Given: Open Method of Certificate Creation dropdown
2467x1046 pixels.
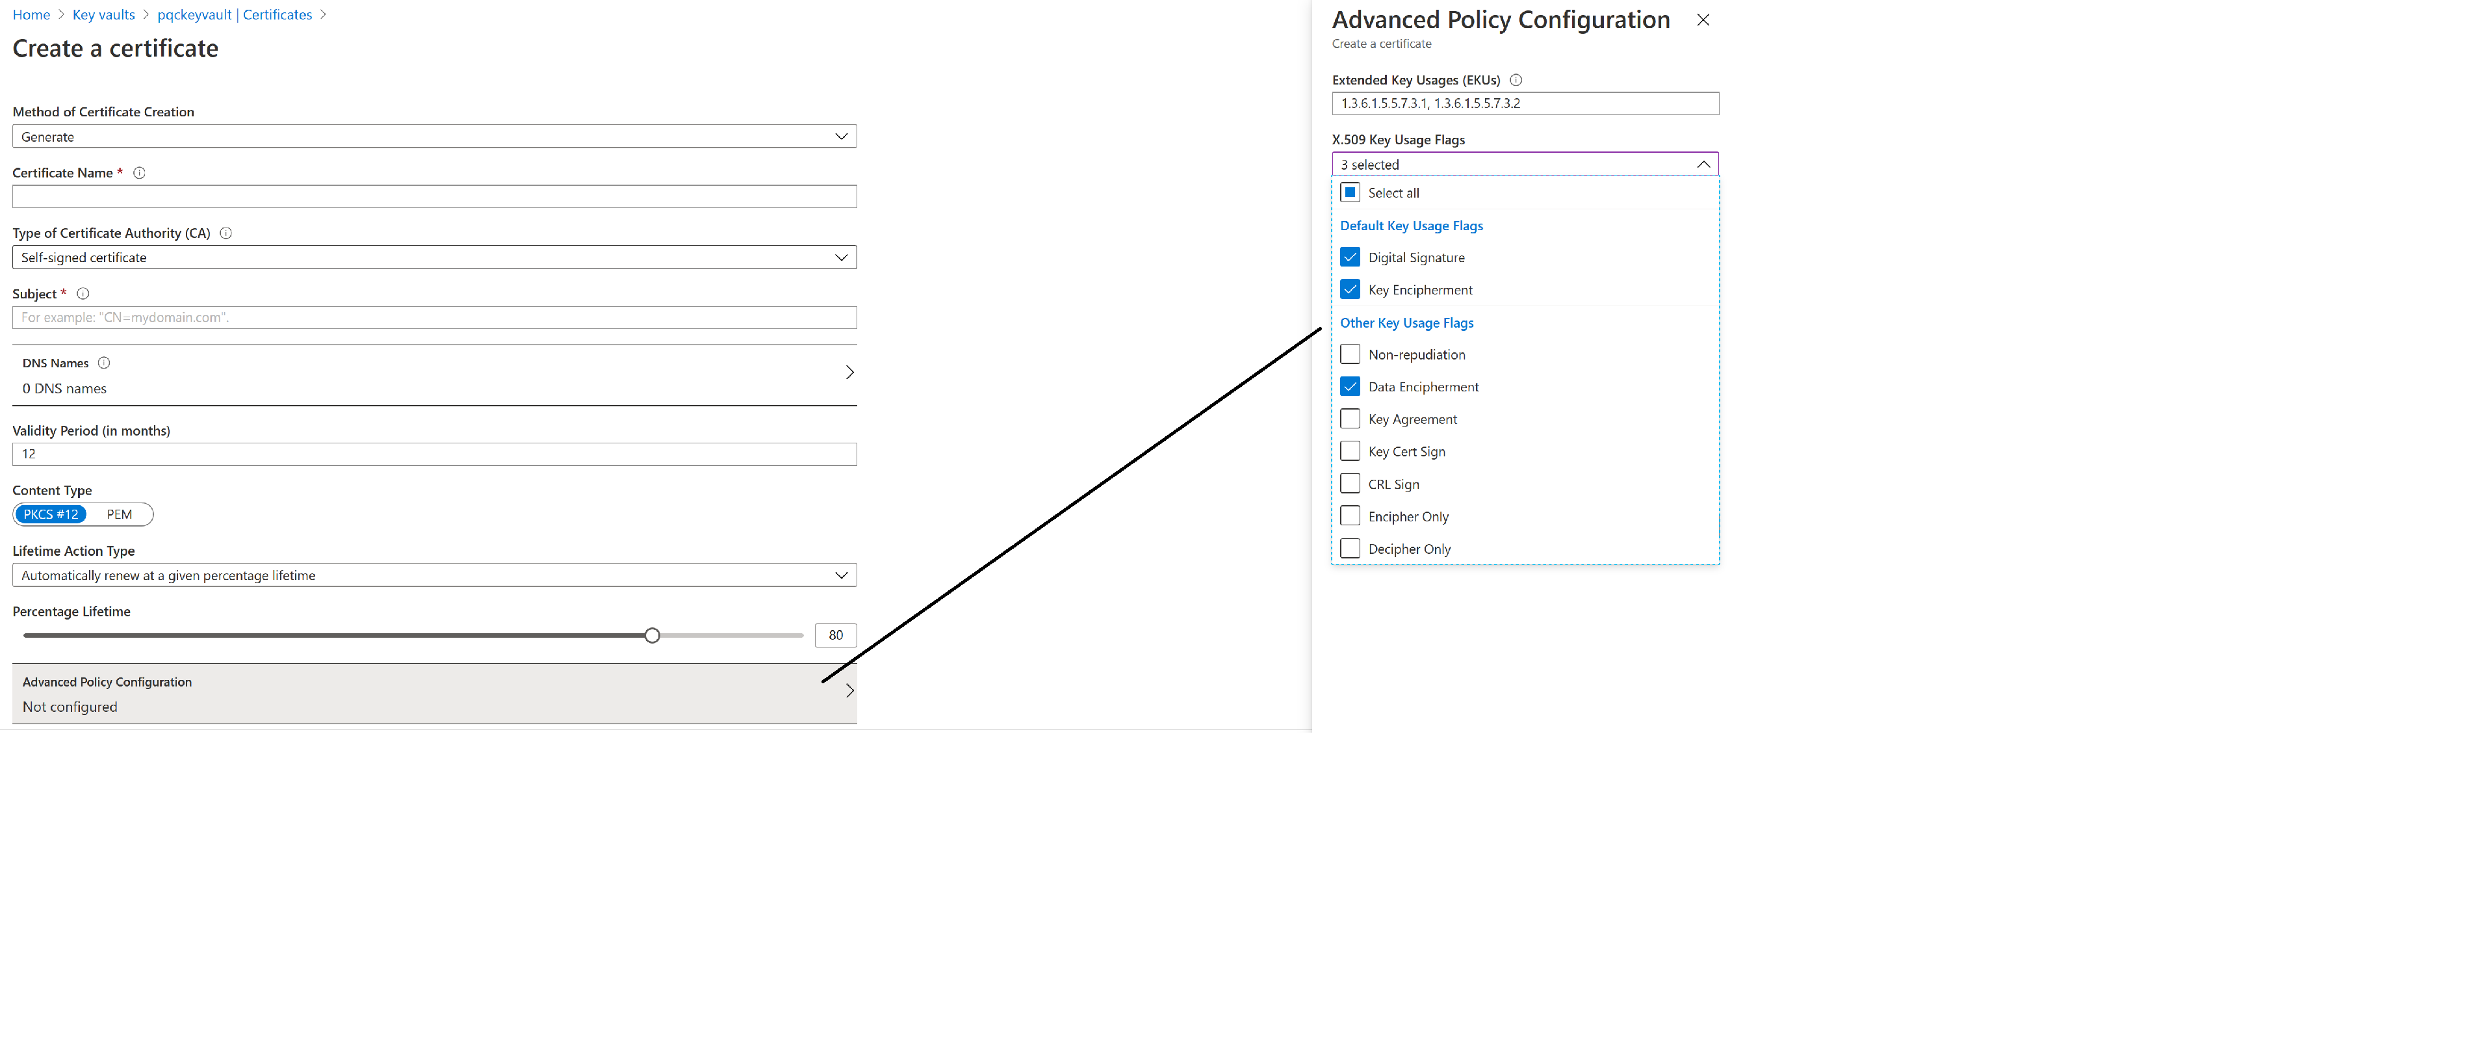Looking at the screenshot, I should click(x=435, y=137).
